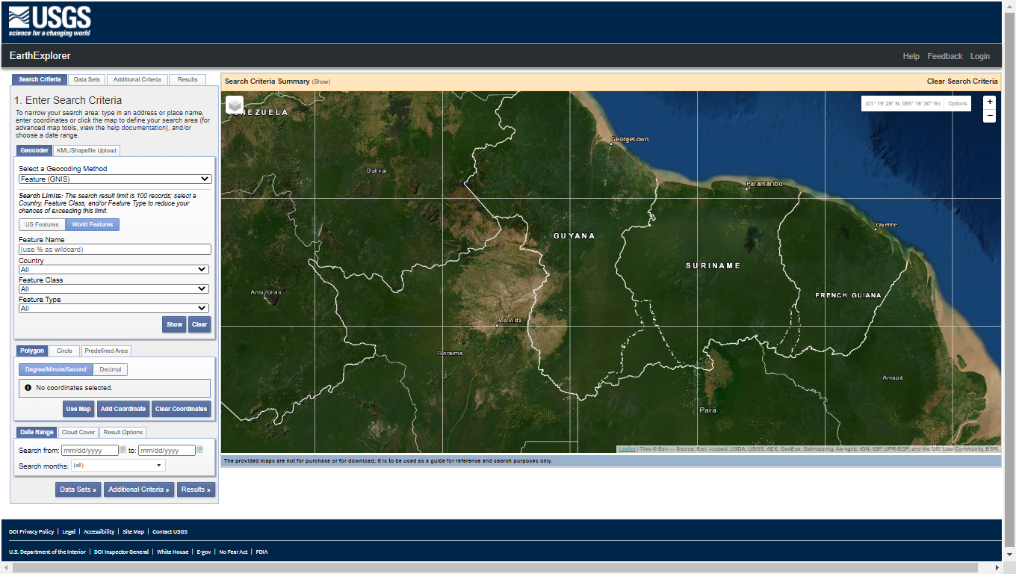
Task: Click the USGS logo in the header
Action: click(49, 20)
